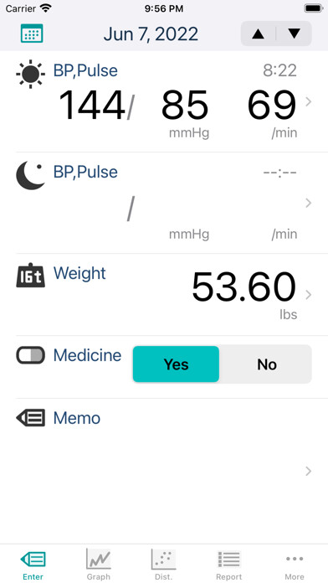Screen dimensions: 328x583
Task: Open the Memo entry chevron
Action: point(308,472)
